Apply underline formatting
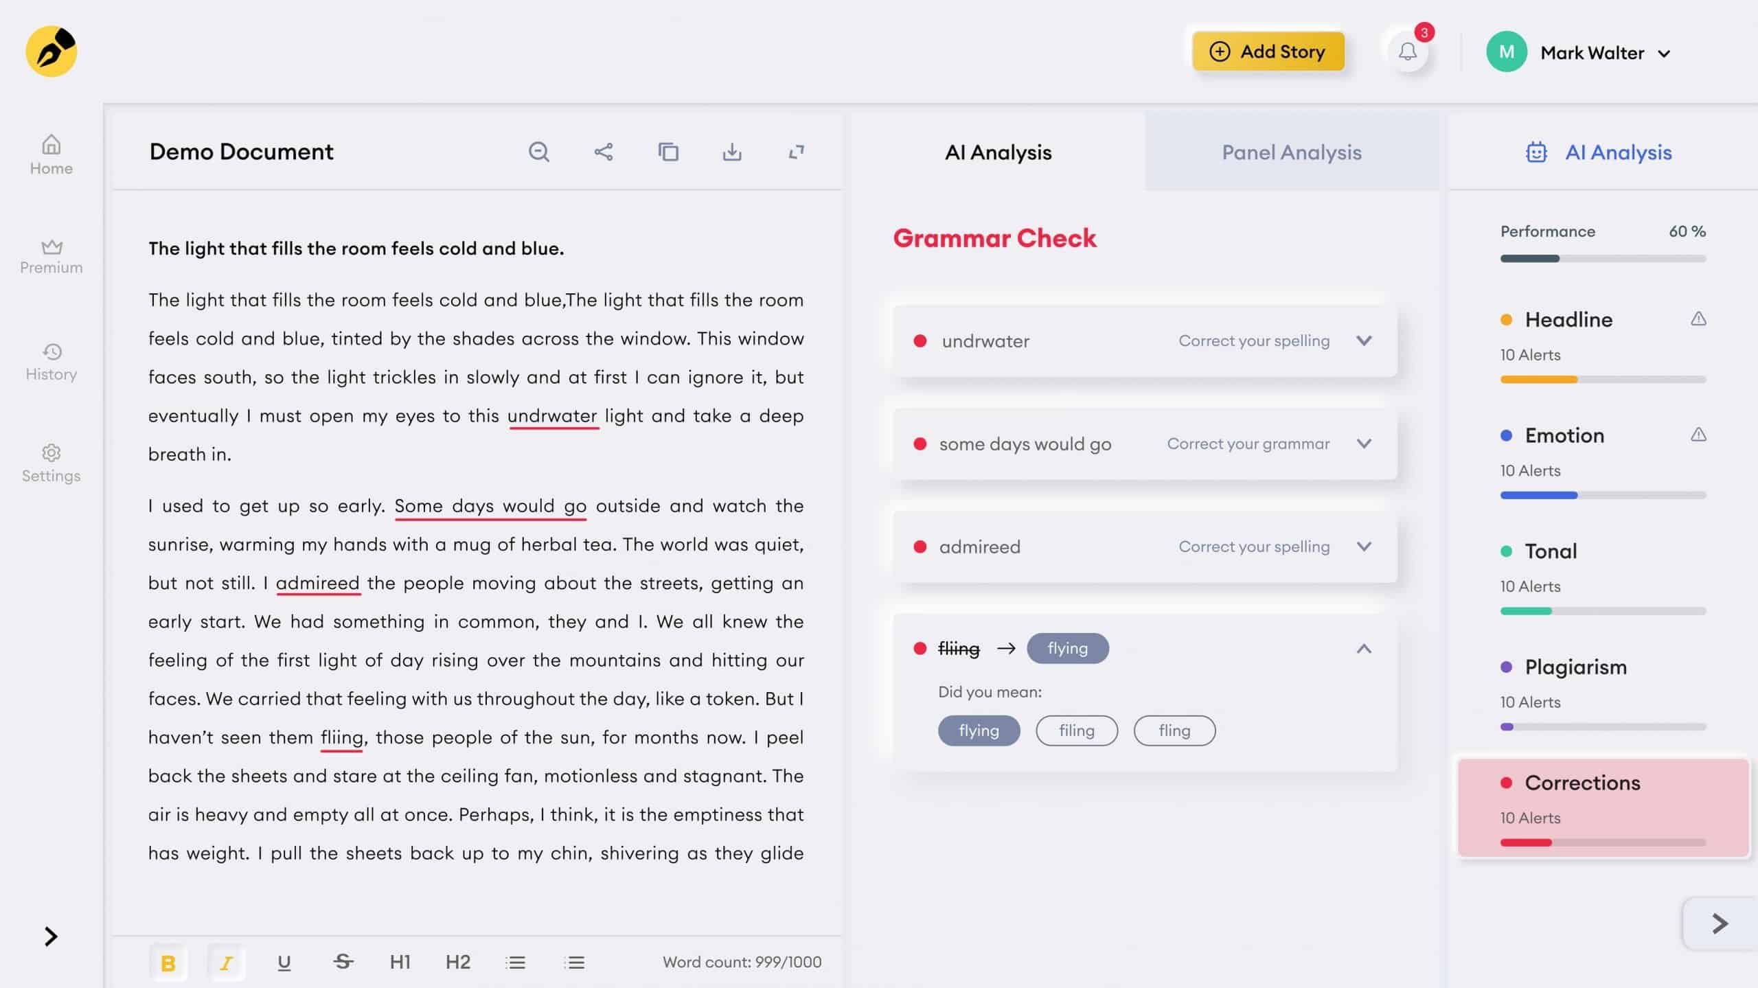 [284, 962]
